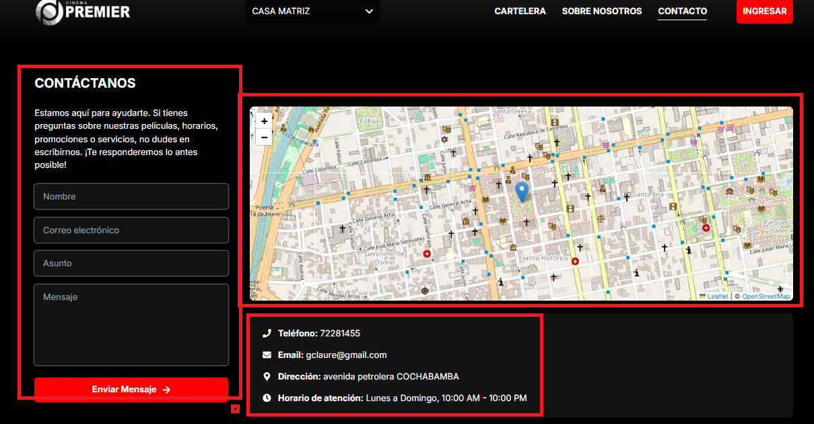Click the phone icon beside Teléfono
The height and width of the screenshot is (424, 814).
tap(267, 333)
